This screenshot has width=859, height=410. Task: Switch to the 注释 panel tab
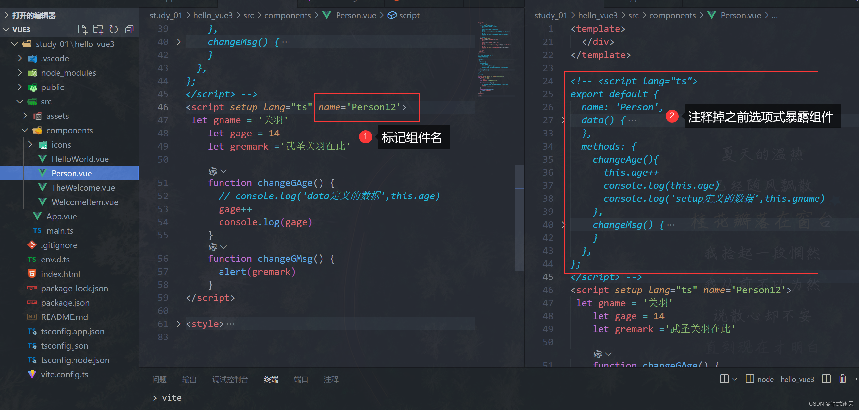pyautogui.click(x=331, y=379)
